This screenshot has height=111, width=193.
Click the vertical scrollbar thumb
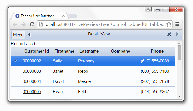180,53
